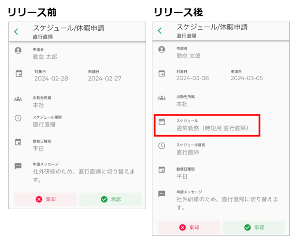This screenshot has height=241, width=302.
Task: Click clock icon beside スケジュール種別 in right panel
Action: [x=162, y=146]
